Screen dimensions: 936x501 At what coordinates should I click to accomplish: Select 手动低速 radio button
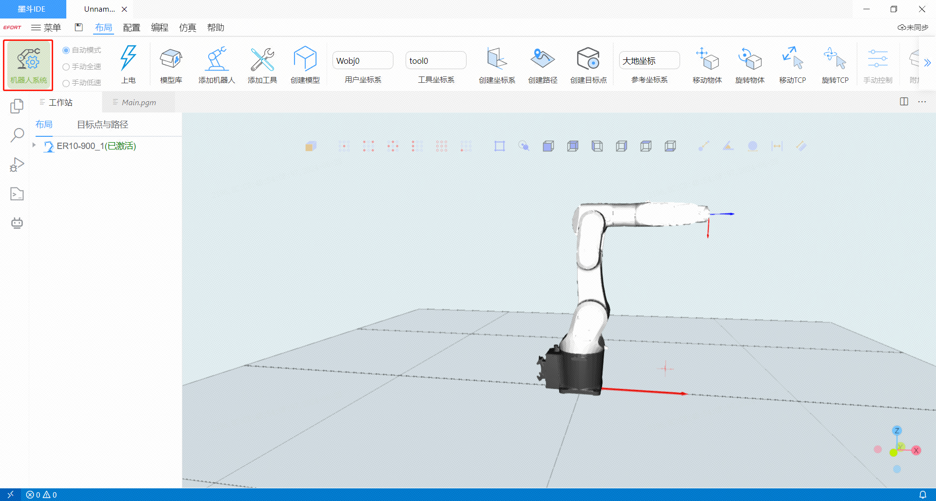pos(66,83)
